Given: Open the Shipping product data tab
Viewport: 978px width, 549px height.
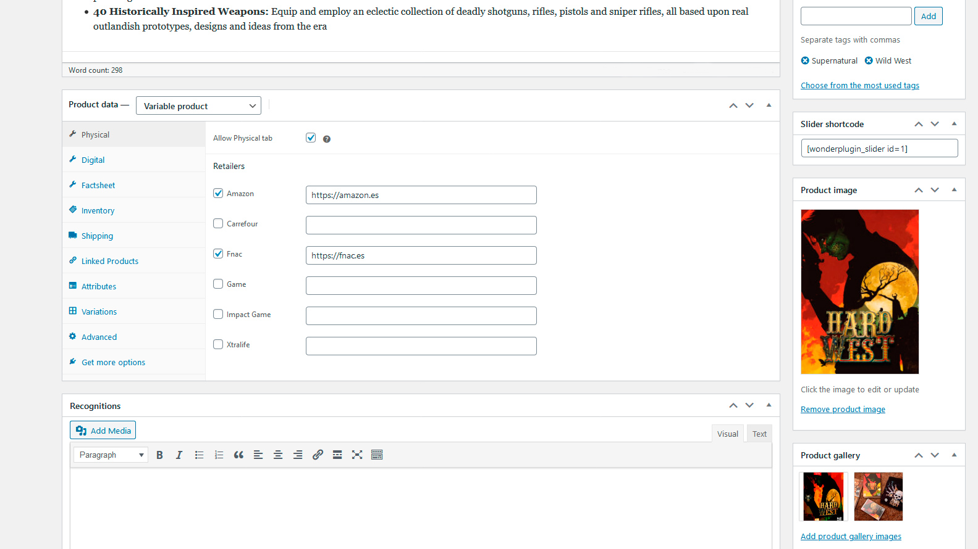Looking at the screenshot, I should pyautogui.click(x=133, y=236).
